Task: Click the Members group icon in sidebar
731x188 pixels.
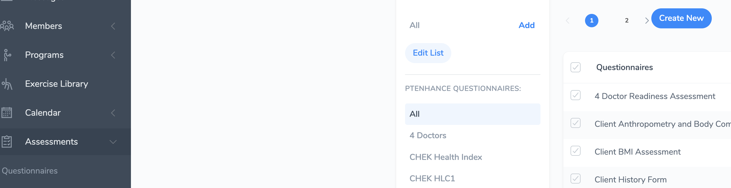Action: pos(7,26)
